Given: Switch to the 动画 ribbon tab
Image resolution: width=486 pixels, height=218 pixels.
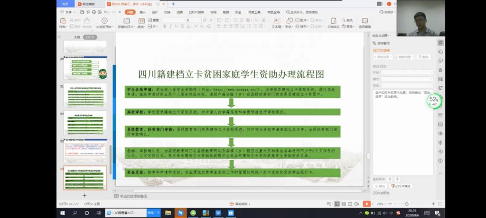Looking at the screenshot, I should tap(179, 12).
